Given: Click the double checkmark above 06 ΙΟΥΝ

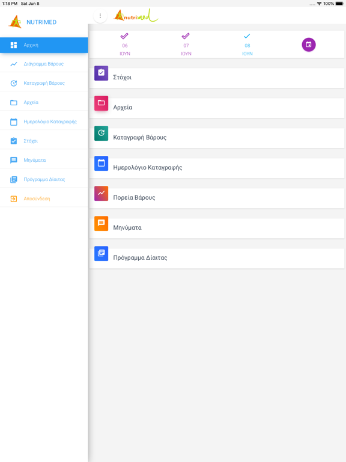Looking at the screenshot, I should point(124,36).
